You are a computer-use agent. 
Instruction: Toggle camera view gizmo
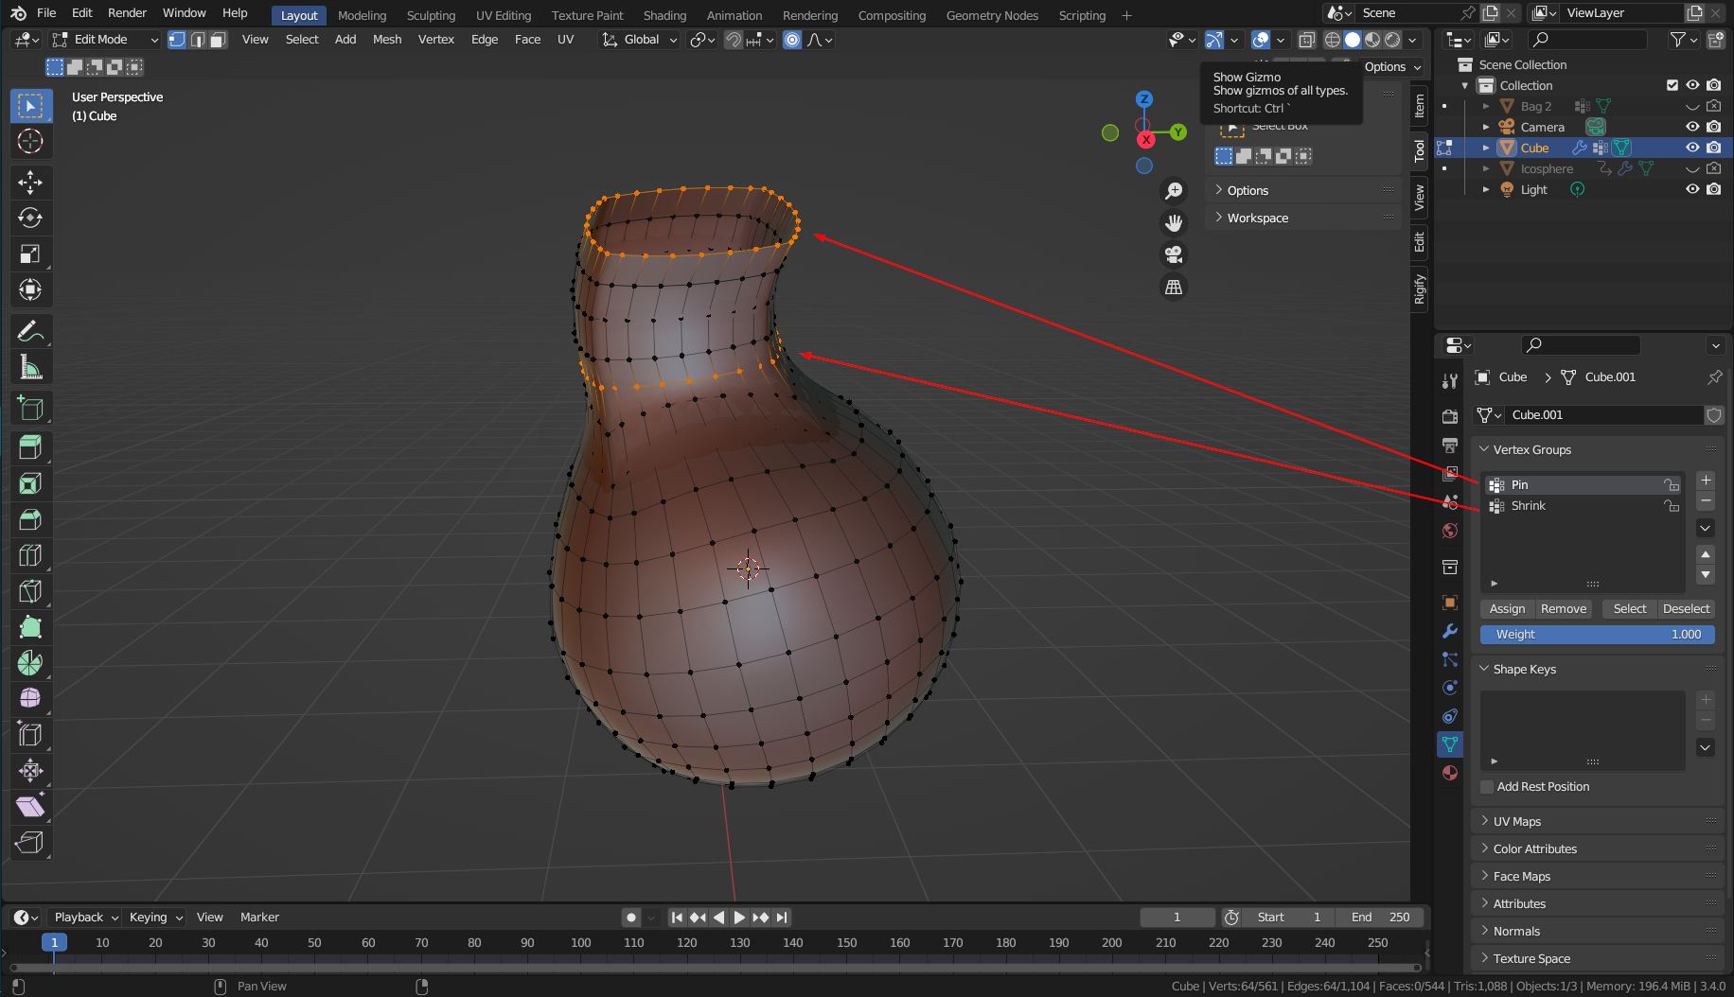pos(1174,255)
